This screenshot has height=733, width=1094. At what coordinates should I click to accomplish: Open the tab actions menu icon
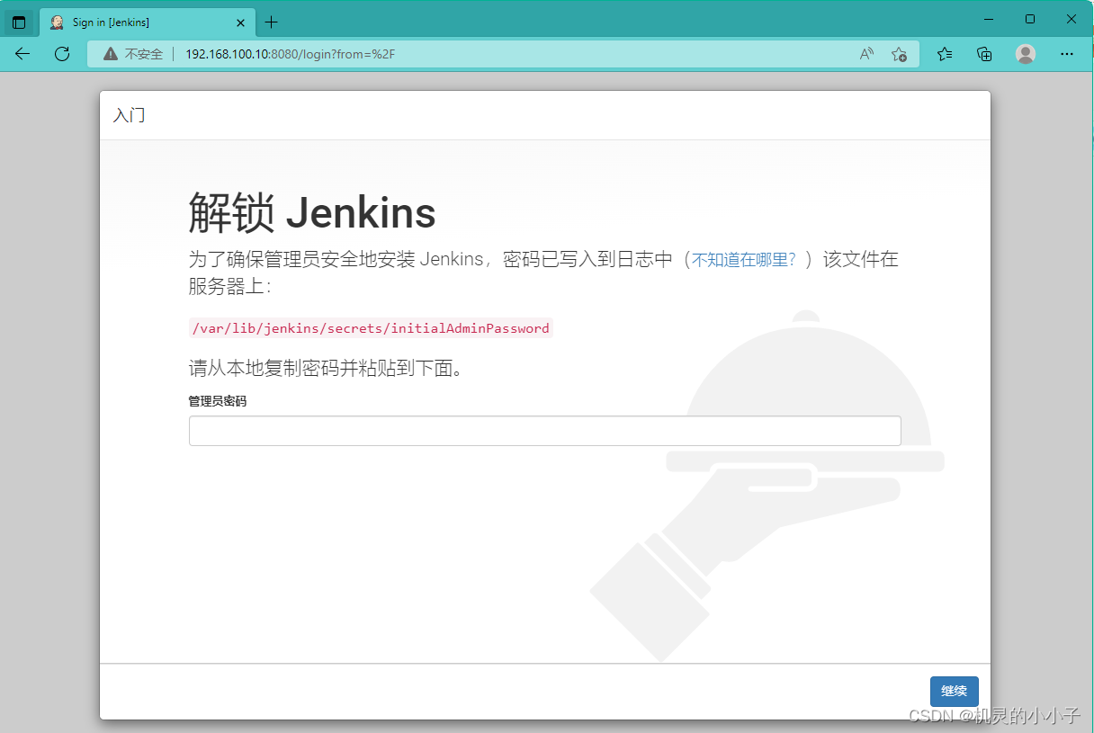pos(19,22)
